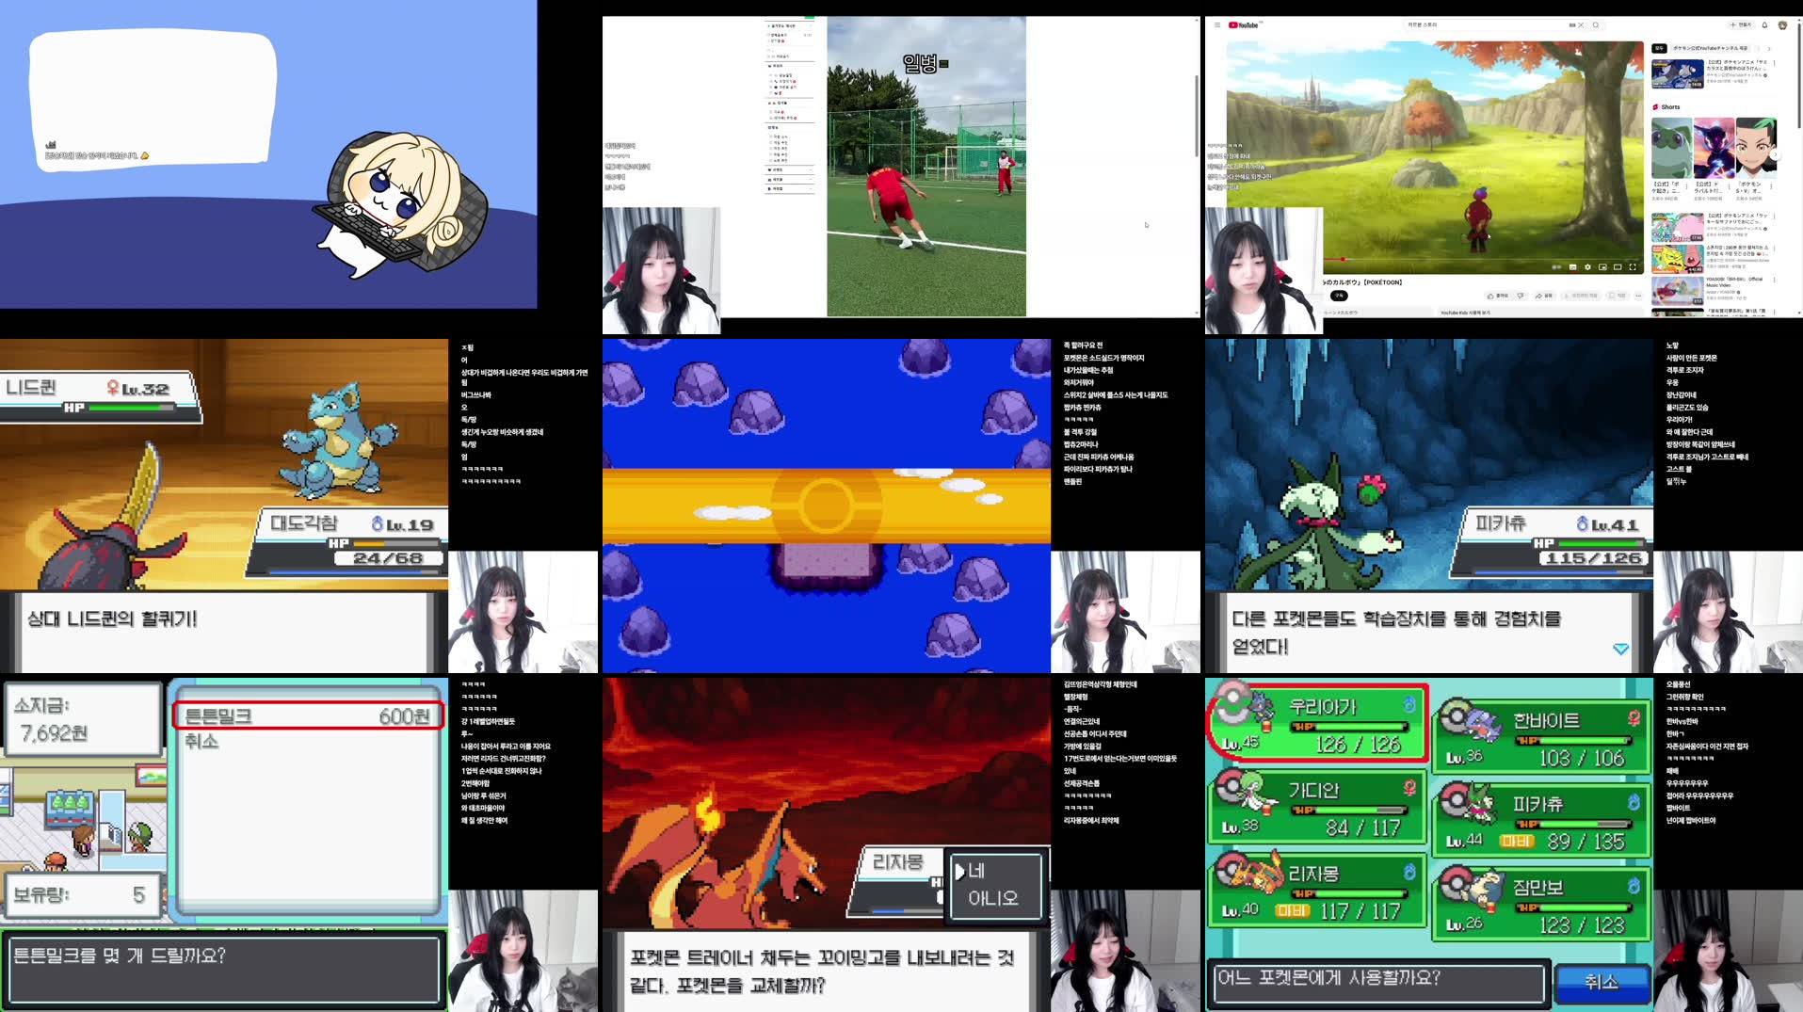The image size is (1803, 1012).
Task: Open the YouTube create button
Action: (1741, 25)
